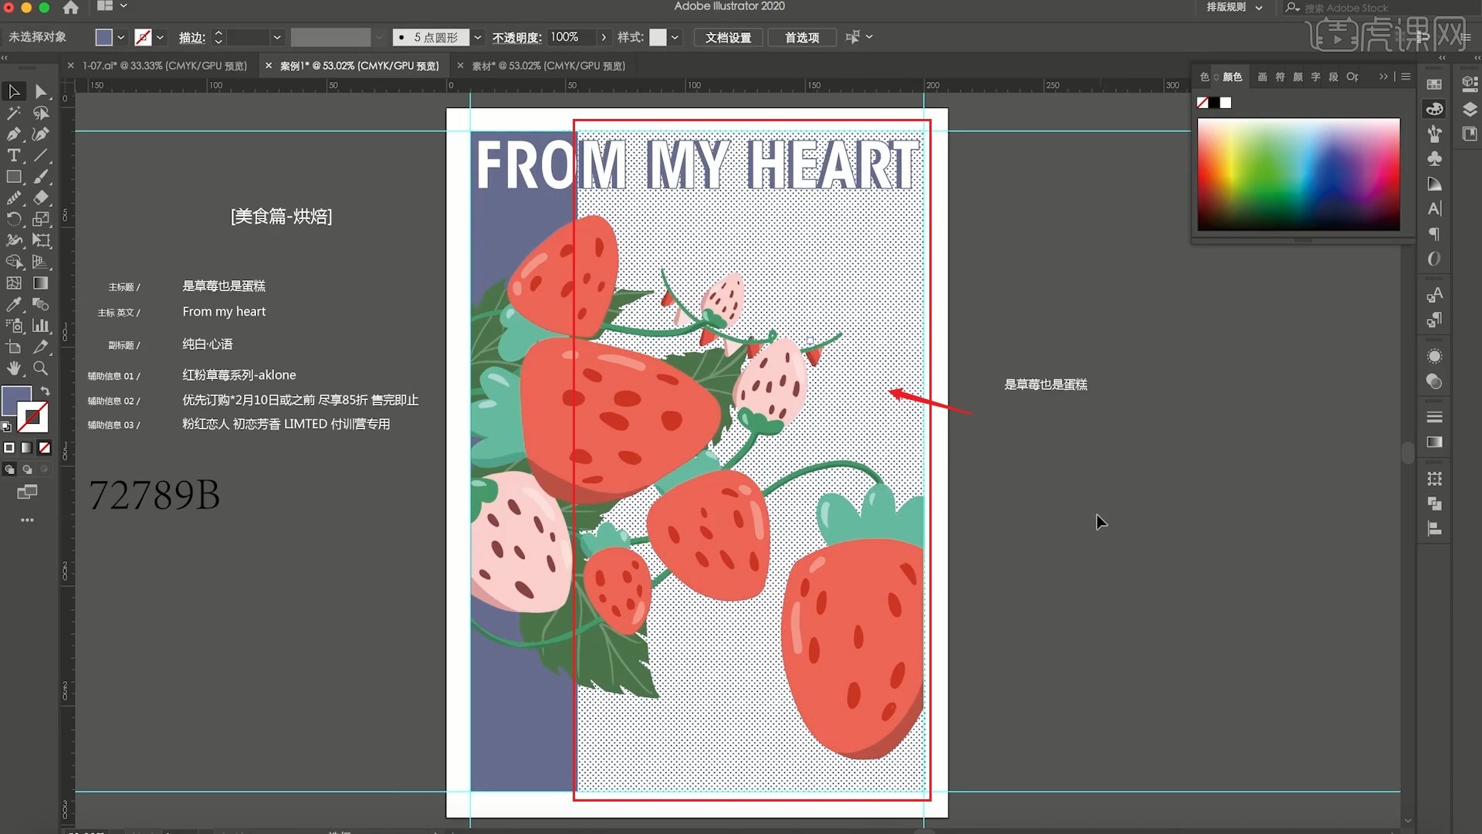Select the Rectangle tool
This screenshot has height=834, width=1482.
click(x=15, y=177)
